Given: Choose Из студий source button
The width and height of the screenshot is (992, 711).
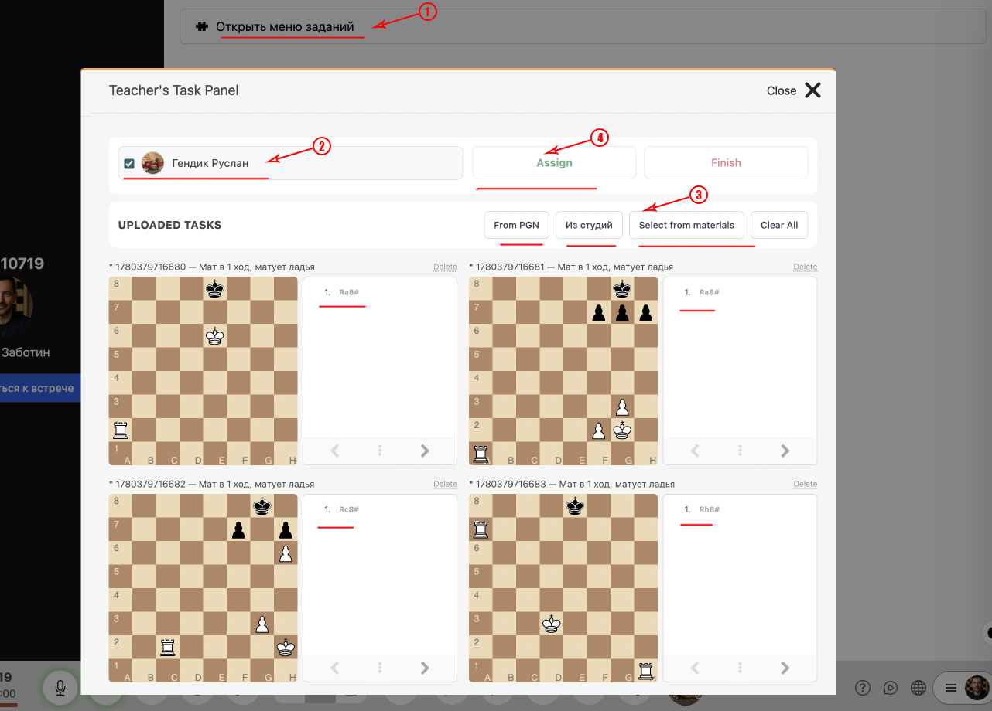Looking at the screenshot, I should tap(589, 225).
